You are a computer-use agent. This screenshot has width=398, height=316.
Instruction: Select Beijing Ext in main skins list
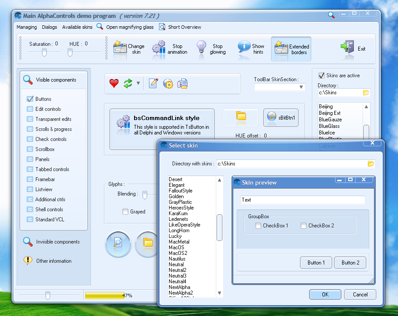click(330, 113)
